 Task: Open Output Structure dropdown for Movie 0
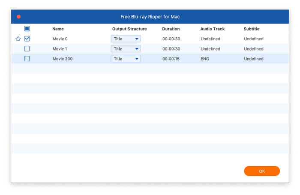126,39
